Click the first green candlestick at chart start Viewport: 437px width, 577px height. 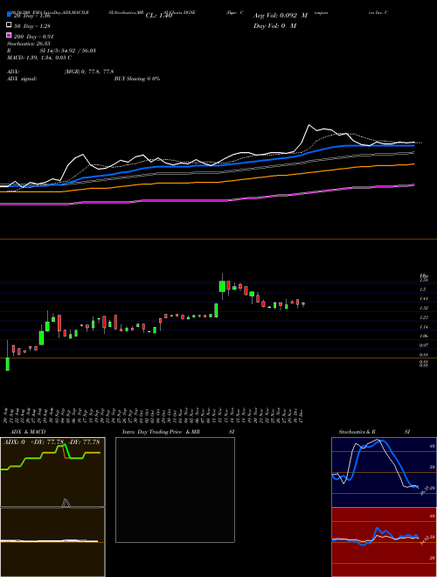[x=7, y=364]
